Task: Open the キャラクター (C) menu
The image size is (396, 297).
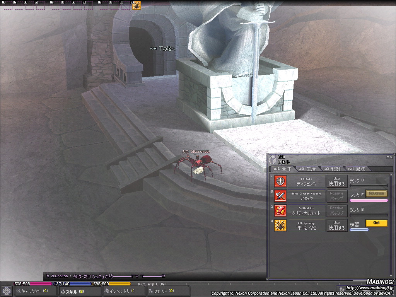Action: coord(35,291)
